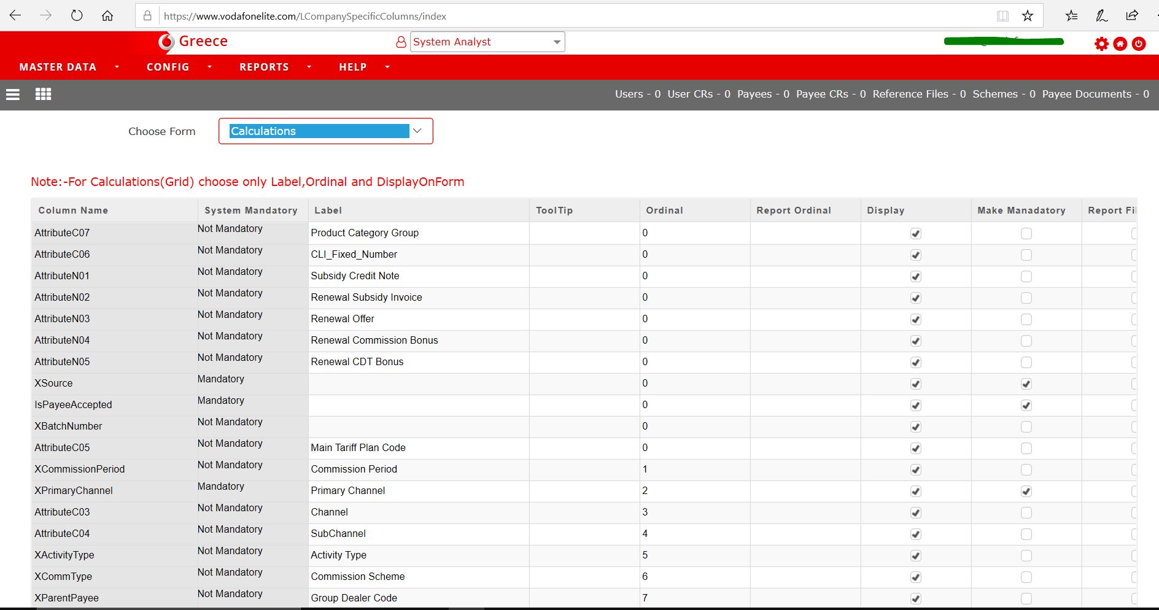Screen dimensions: 1159x610
Task: Open Payees - 0 counter link
Action: pos(763,94)
